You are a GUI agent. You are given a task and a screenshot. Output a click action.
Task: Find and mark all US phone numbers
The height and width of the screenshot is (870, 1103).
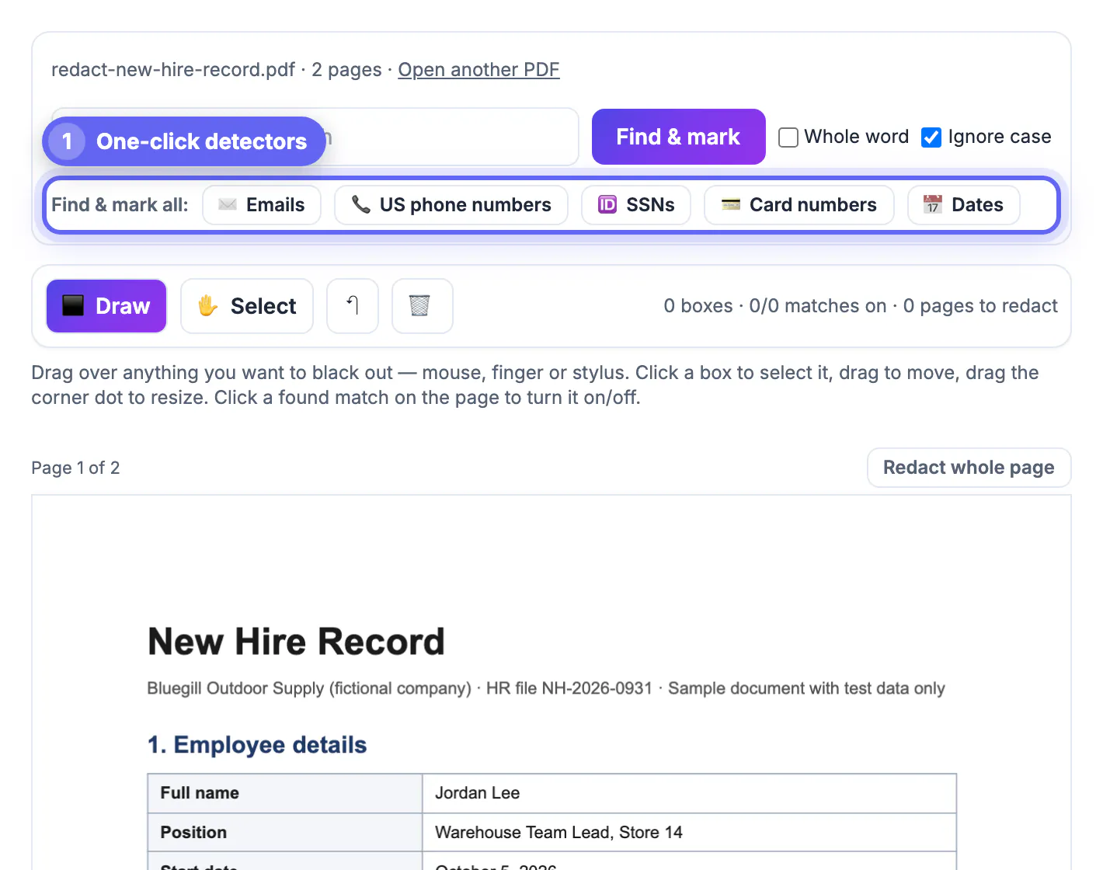click(451, 205)
